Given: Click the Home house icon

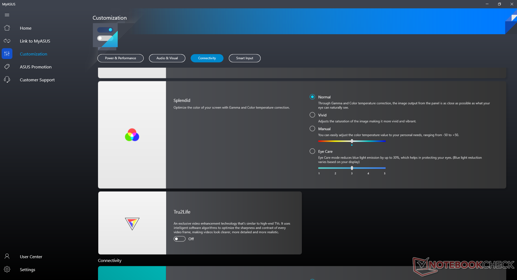Looking at the screenshot, I should (7, 28).
